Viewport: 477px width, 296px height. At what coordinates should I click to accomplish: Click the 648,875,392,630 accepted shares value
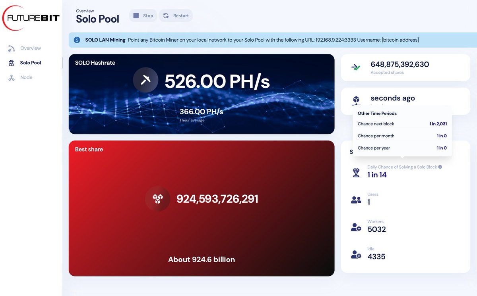(x=400, y=64)
